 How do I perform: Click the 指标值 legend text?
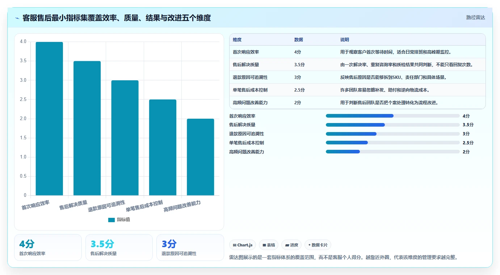coord(123,220)
